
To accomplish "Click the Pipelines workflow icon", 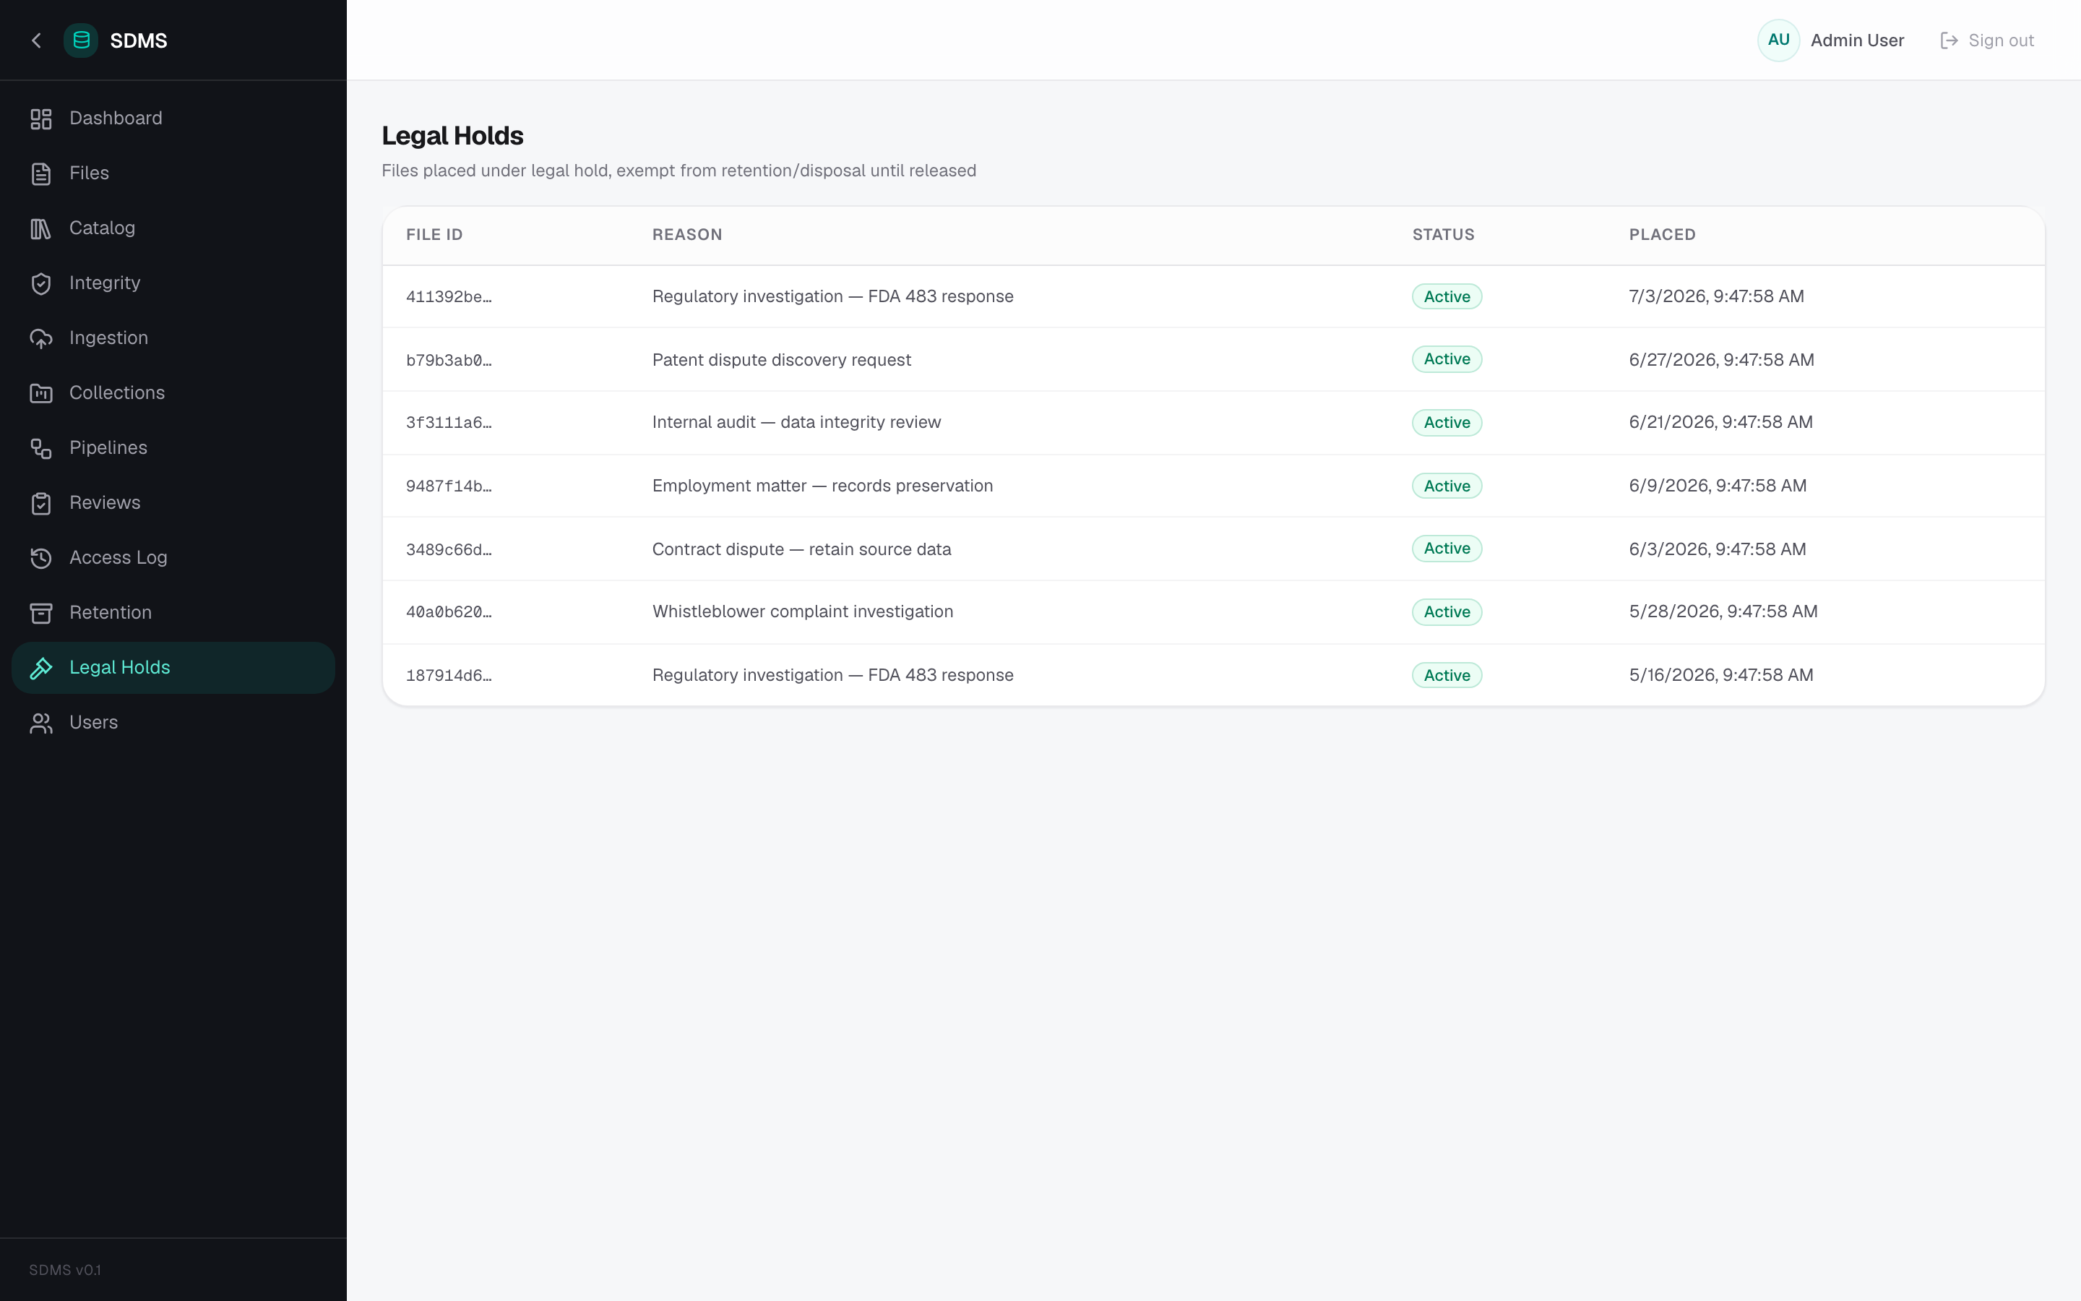I will coord(41,448).
